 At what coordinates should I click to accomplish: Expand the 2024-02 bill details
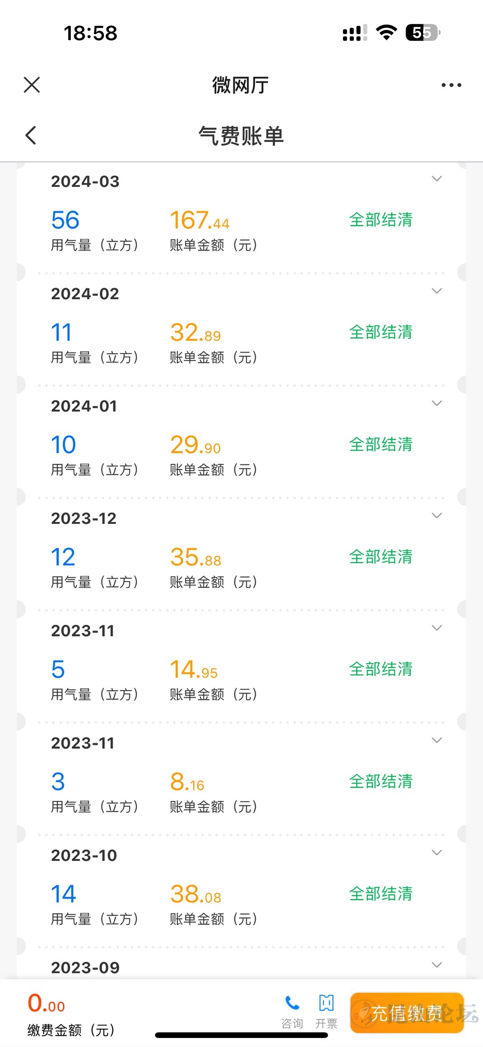pyautogui.click(x=436, y=291)
